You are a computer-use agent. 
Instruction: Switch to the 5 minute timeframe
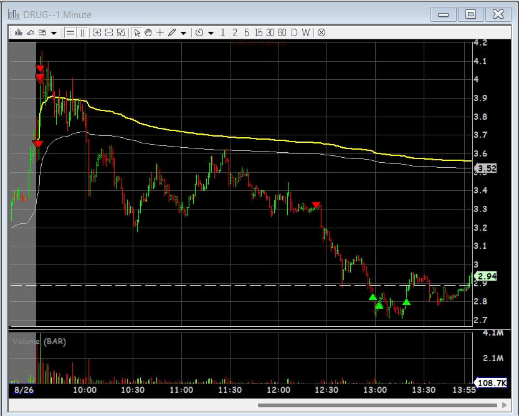coord(247,32)
